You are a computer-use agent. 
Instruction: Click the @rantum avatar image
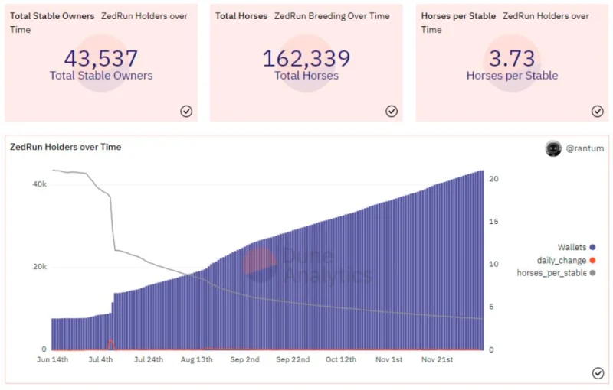pyautogui.click(x=553, y=148)
